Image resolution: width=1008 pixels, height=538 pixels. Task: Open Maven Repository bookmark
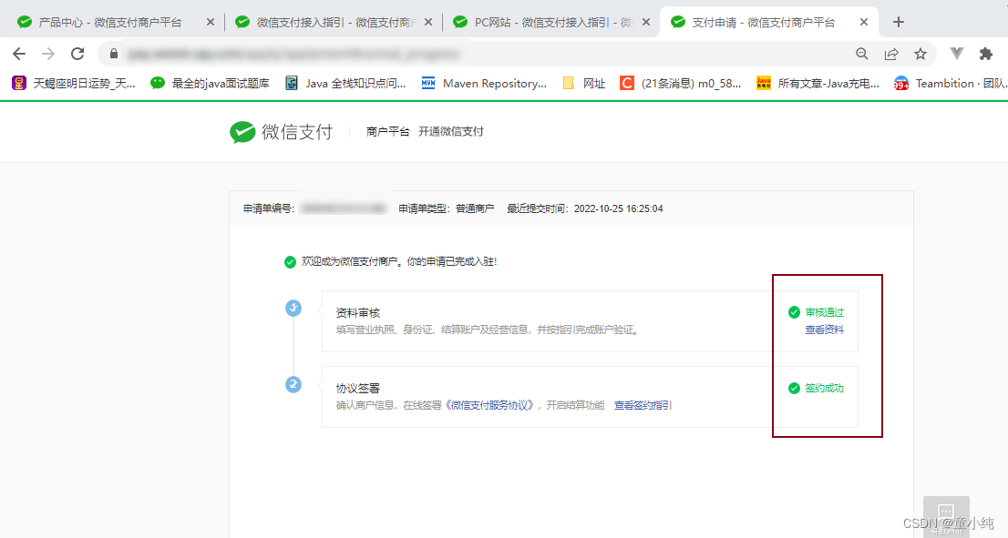coord(484,83)
